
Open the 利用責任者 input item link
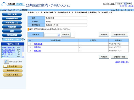tap(38, 44)
